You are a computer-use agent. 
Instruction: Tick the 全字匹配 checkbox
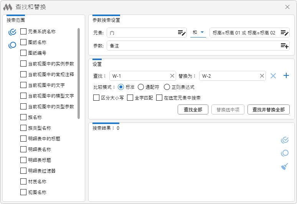[x=130, y=98]
